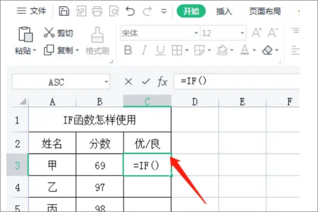Click the fx insert function icon

tap(163, 82)
